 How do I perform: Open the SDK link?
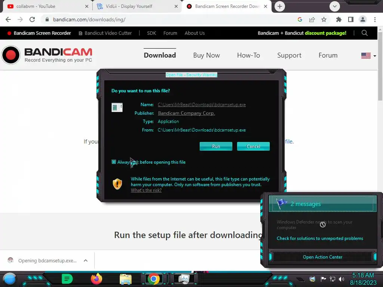click(x=151, y=33)
